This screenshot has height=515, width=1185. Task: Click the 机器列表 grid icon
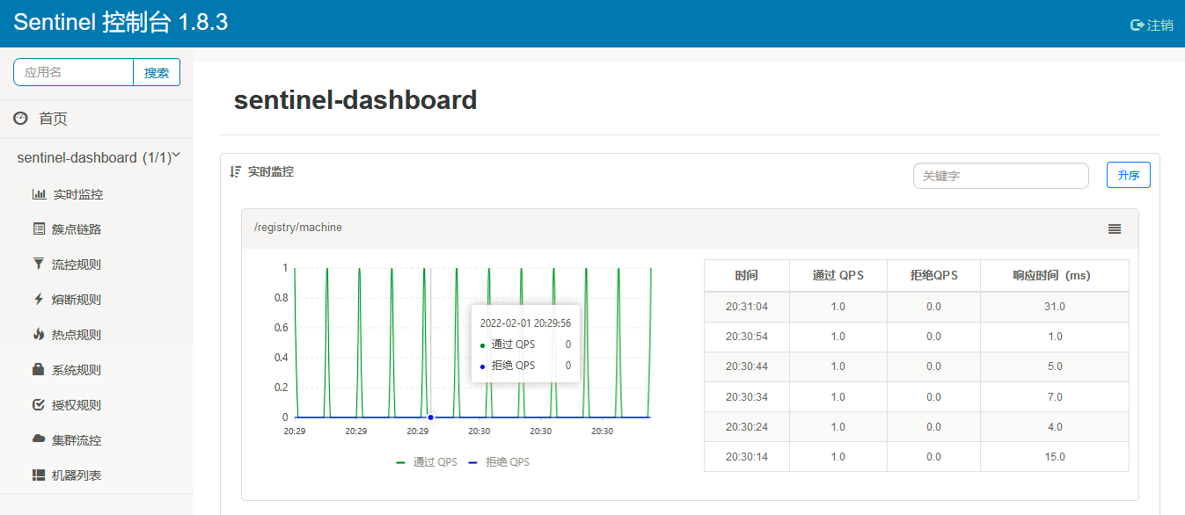(x=39, y=475)
